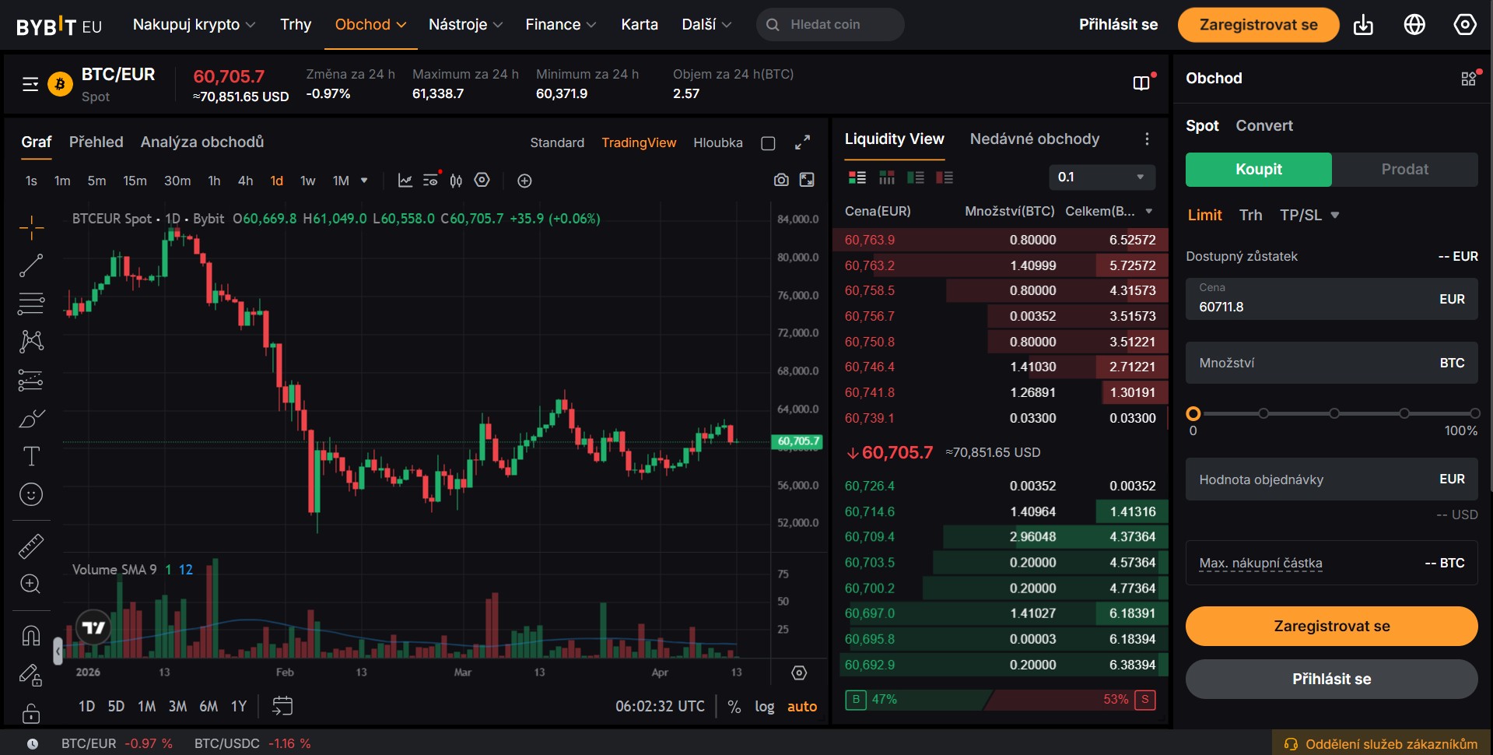The image size is (1493, 755).
Task: Open the ruler measurement tool
Action: pyautogui.click(x=31, y=546)
